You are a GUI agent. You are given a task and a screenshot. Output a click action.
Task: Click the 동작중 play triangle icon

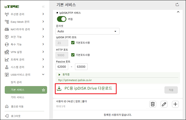(x=59, y=75)
